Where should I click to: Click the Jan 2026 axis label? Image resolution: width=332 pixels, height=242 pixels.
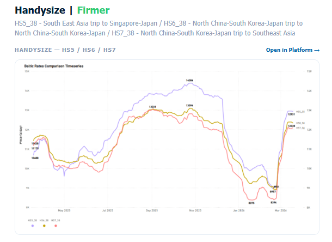238,210
